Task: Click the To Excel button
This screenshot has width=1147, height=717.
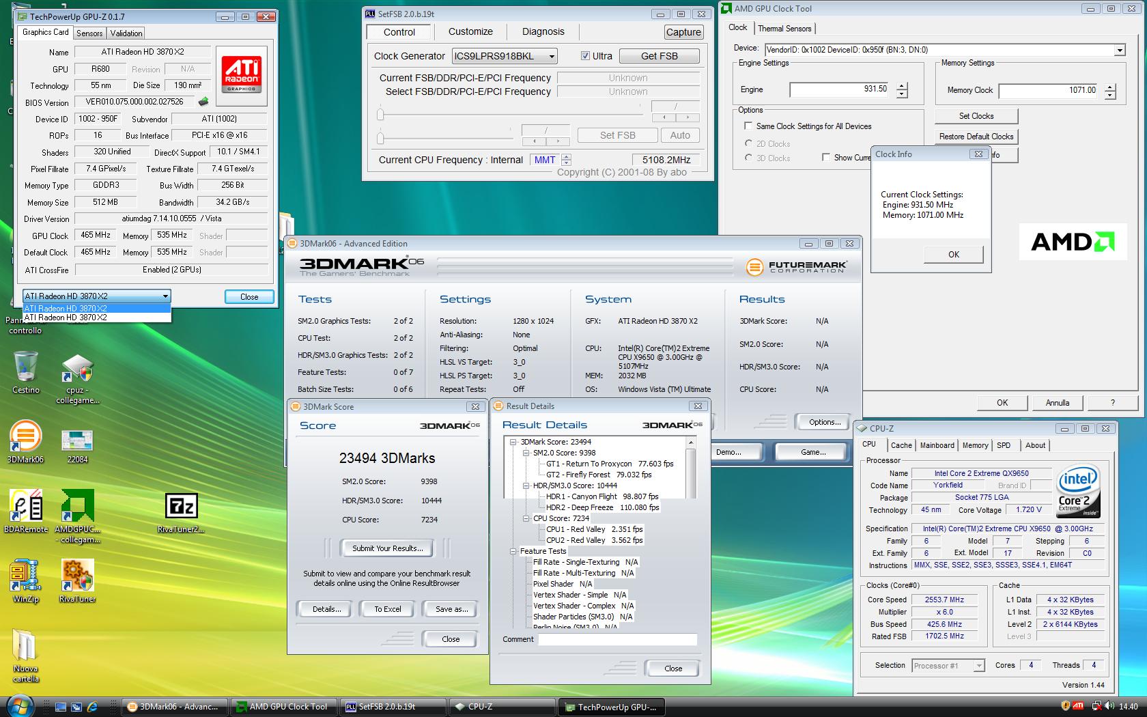Action: pyautogui.click(x=388, y=609)
